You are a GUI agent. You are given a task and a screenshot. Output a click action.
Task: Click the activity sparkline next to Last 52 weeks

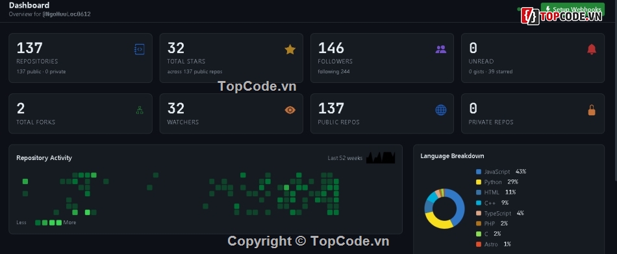pos(381,157)
